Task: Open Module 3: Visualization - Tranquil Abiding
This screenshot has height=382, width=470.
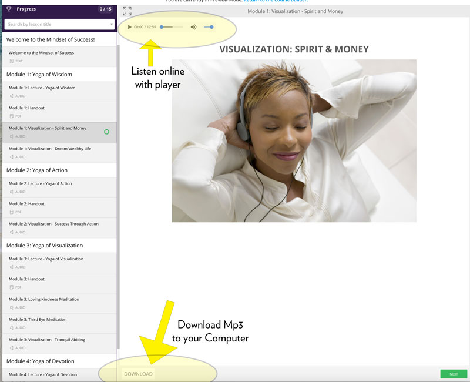Action: coord(59,344)
